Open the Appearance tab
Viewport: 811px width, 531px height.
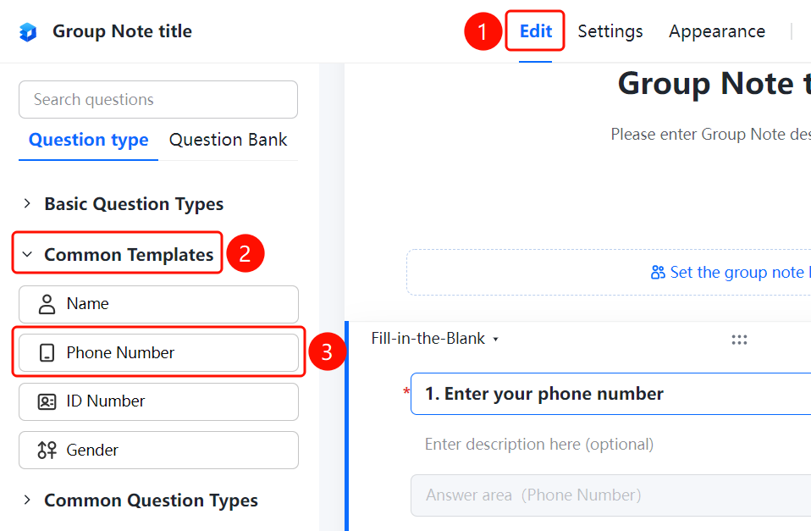pyautogui.click(x=717, y=31)
